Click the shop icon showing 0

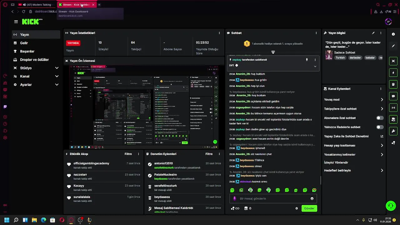pyautogui.click(x=248, y=208)
